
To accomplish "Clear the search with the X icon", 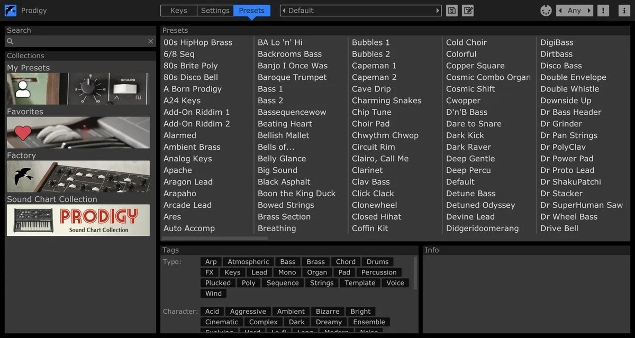I will click(x=150, y=41).
